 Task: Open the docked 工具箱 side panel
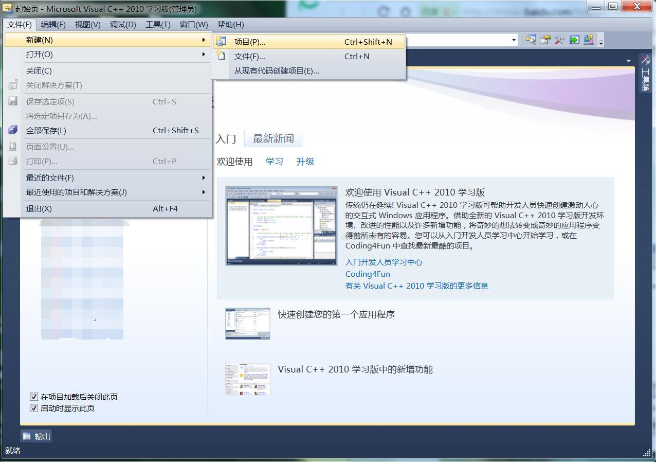[x=645, y=73]
